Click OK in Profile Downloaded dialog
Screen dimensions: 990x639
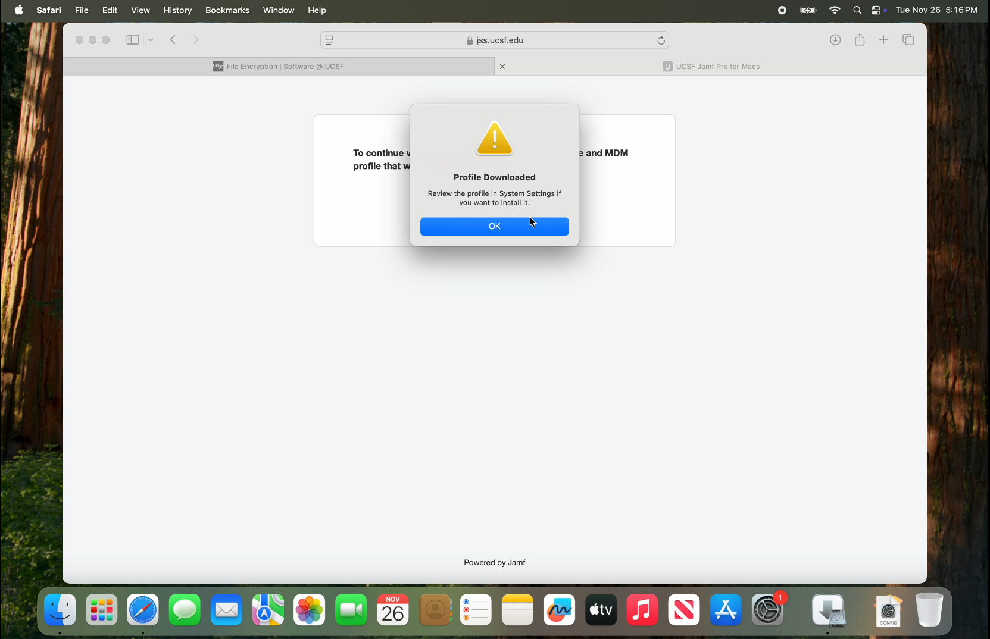coord(494,226)
